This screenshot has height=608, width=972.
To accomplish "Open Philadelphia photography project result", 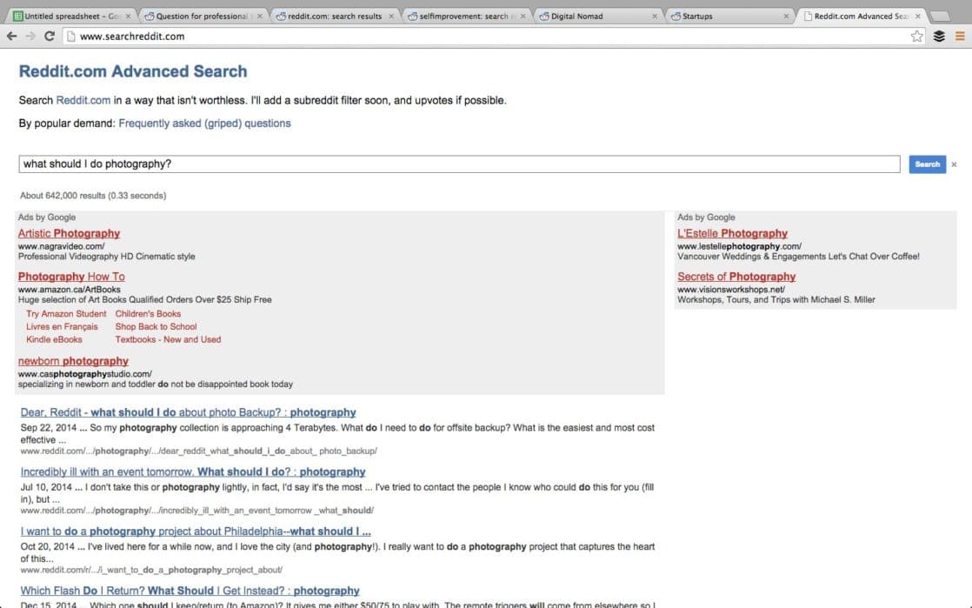I will coord(196,531).
